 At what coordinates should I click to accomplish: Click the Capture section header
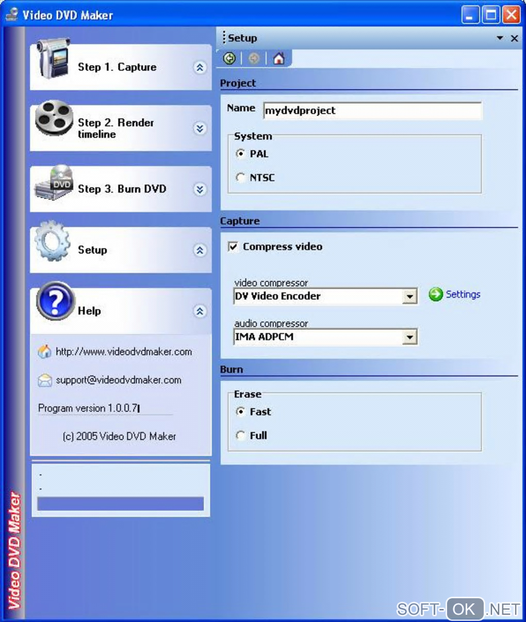point(240,221)
